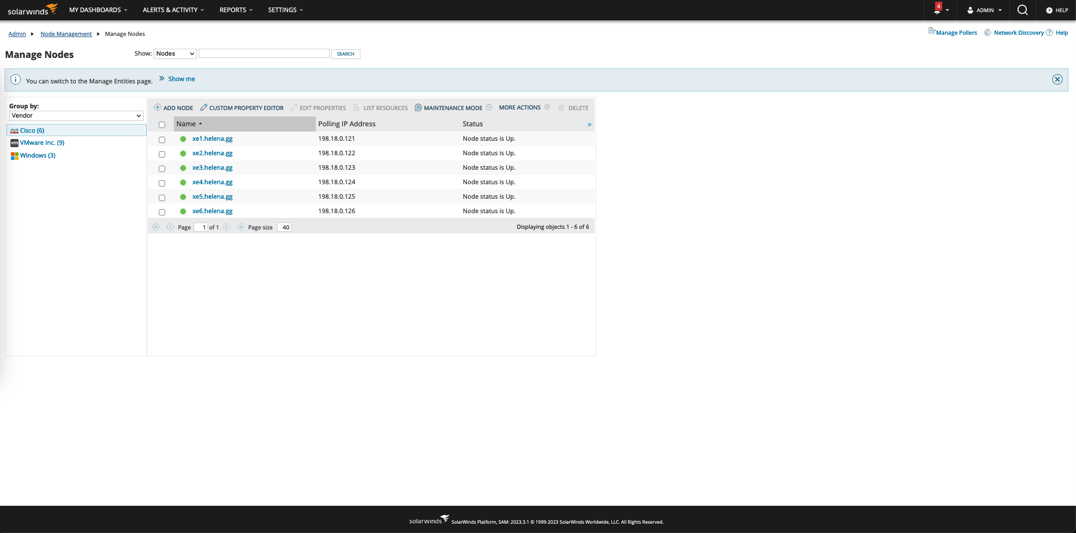
Task: Expand the hidden columns chevron
Action: (589, 125)
